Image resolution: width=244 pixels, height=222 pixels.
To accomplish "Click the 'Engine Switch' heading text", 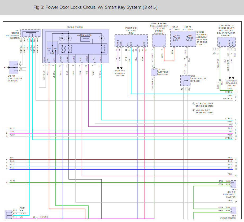I will pos(75,27).
